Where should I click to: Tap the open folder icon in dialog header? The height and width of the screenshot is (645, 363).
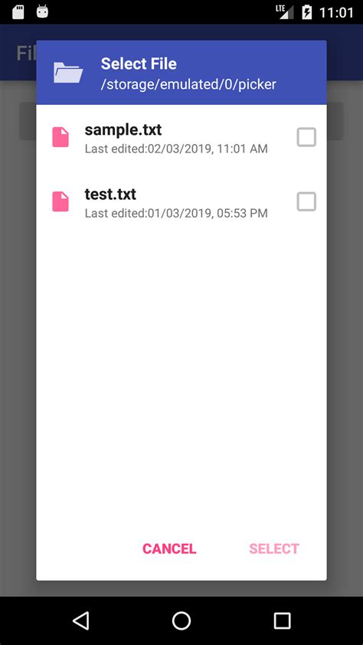tap(68, 73)
